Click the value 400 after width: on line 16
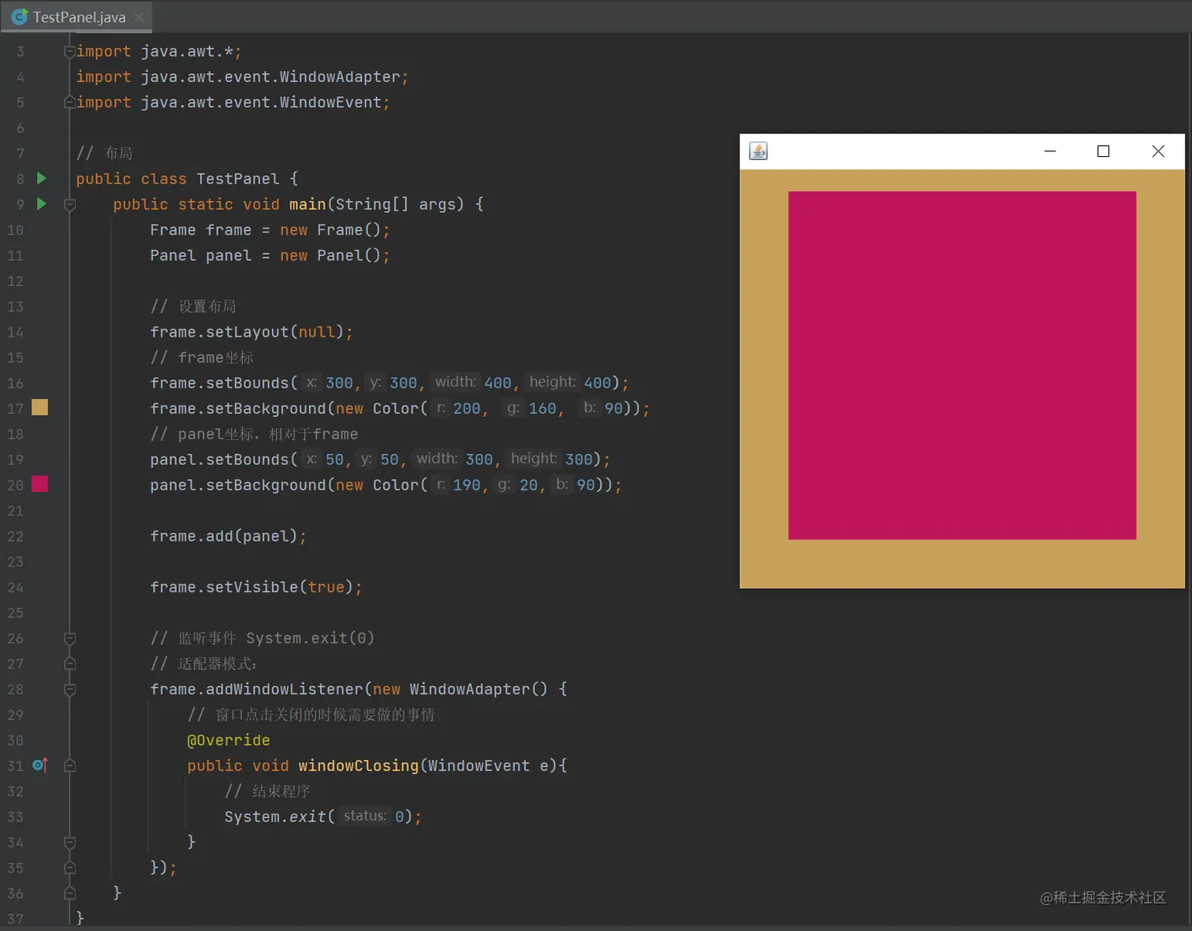Screen dimensions: 1192x931 (x=497, y=383)
